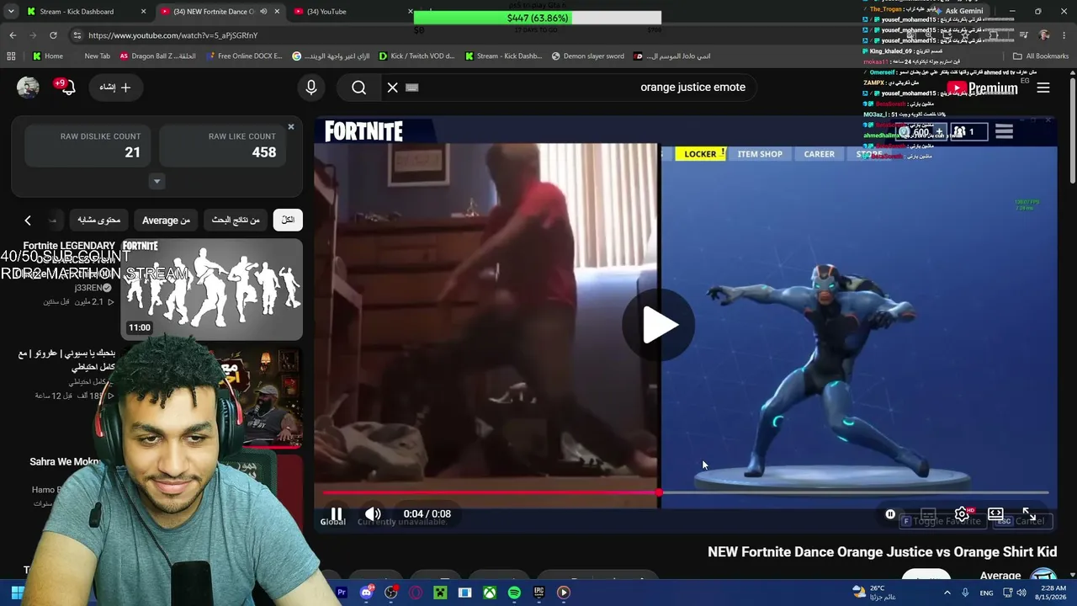This screenshot has height=606, width=1077.
Task: Select the 'من Average' filter chip
Action: click(x=166, y=220)
